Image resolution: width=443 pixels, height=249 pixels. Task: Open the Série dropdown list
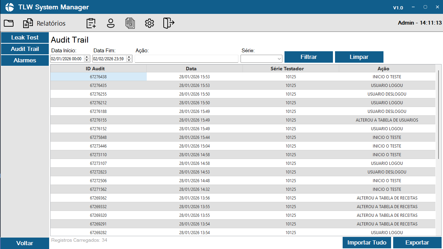coord(279,58)
